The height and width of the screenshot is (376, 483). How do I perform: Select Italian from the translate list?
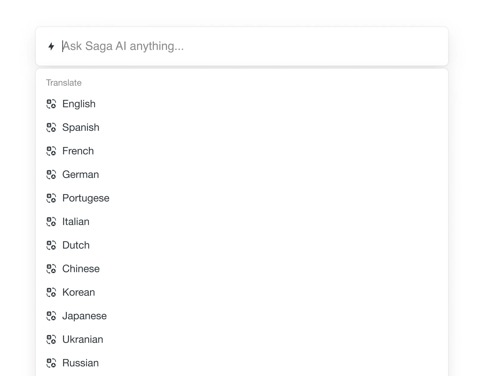[75, 222]
